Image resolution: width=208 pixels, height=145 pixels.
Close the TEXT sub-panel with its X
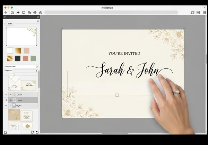[x=38, y=21]
